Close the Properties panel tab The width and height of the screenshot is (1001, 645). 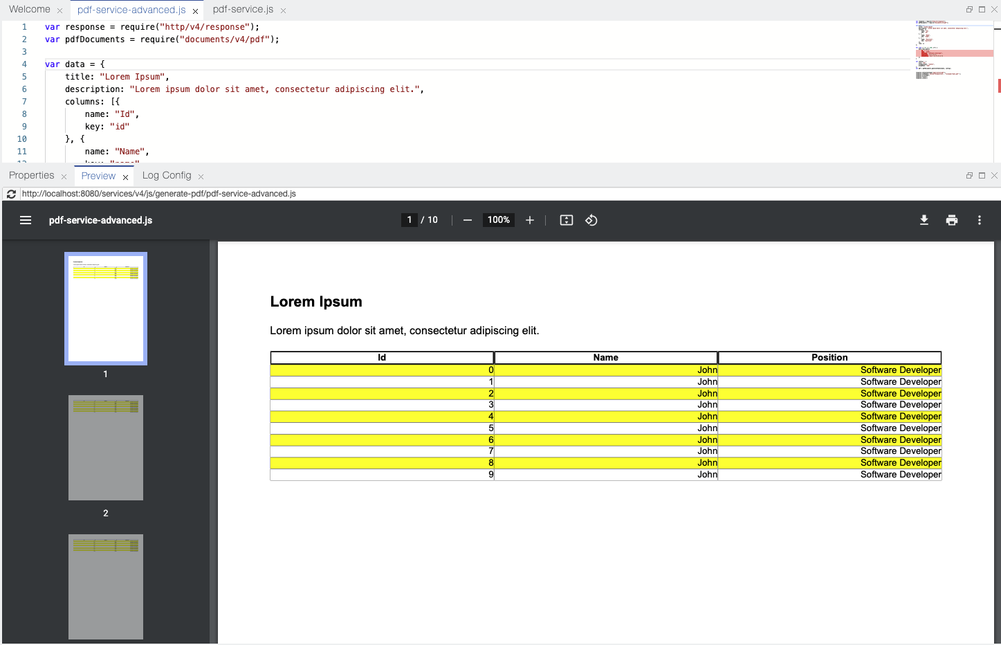coord(64,176)
